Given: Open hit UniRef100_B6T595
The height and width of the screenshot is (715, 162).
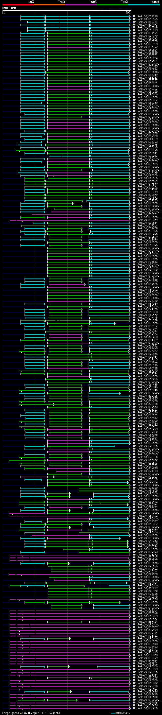Looking at the screenshot, I should [145, 19].
